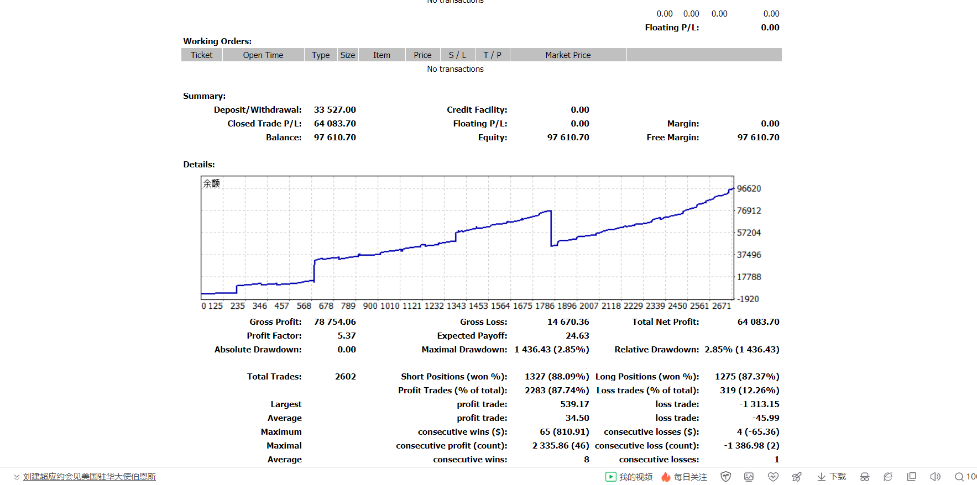Click the Ticket column header in Working Orders
The width and height of the screenshot is (977, 485).
click(x=202, y=55)
